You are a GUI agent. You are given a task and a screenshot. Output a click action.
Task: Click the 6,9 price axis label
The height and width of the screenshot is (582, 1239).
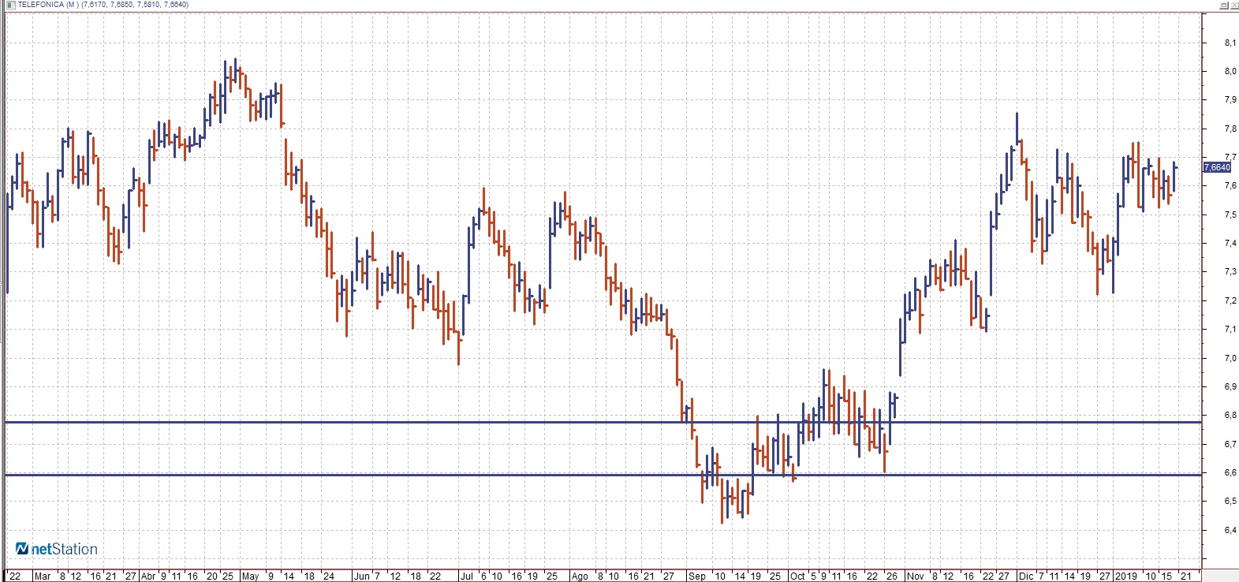1230,386
